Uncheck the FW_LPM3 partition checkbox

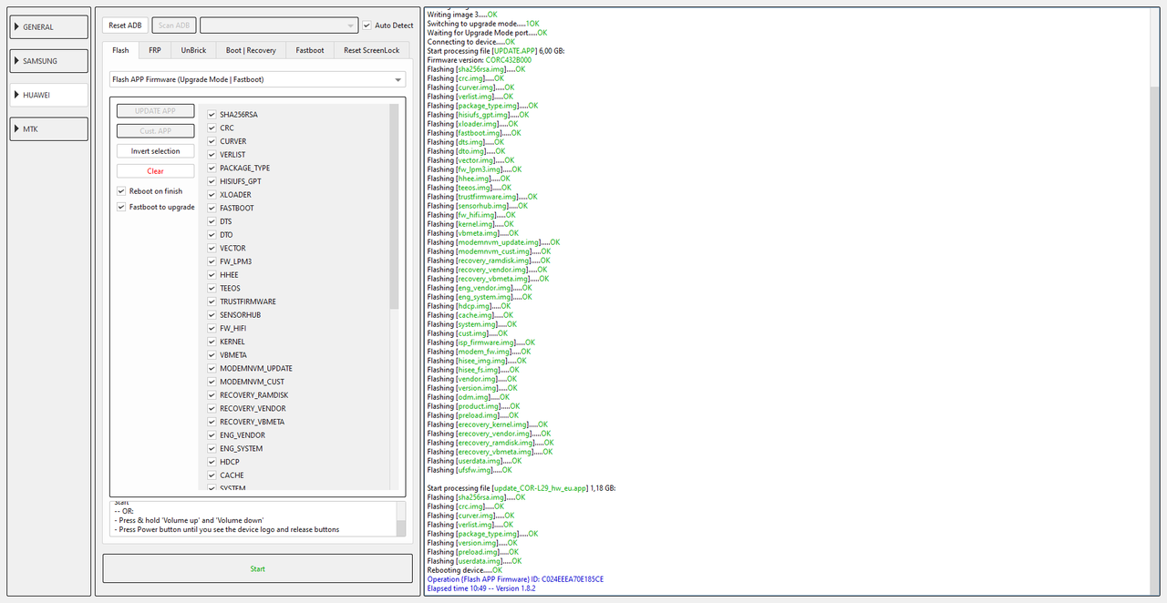212,261
